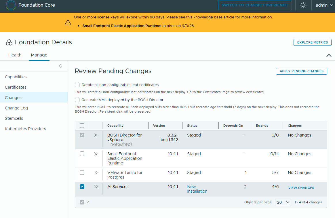Click the 4/6 errands value
The width and height of the screenshot is (335, 218).
(x=275, y=187)
